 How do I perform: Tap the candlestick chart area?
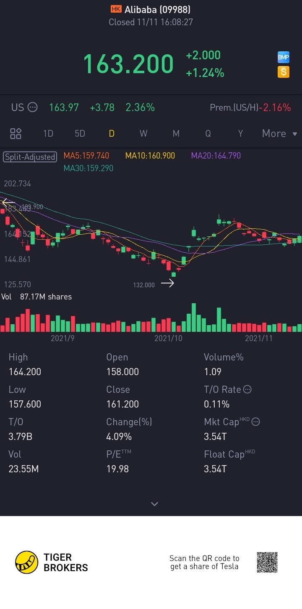coord(151,233)
